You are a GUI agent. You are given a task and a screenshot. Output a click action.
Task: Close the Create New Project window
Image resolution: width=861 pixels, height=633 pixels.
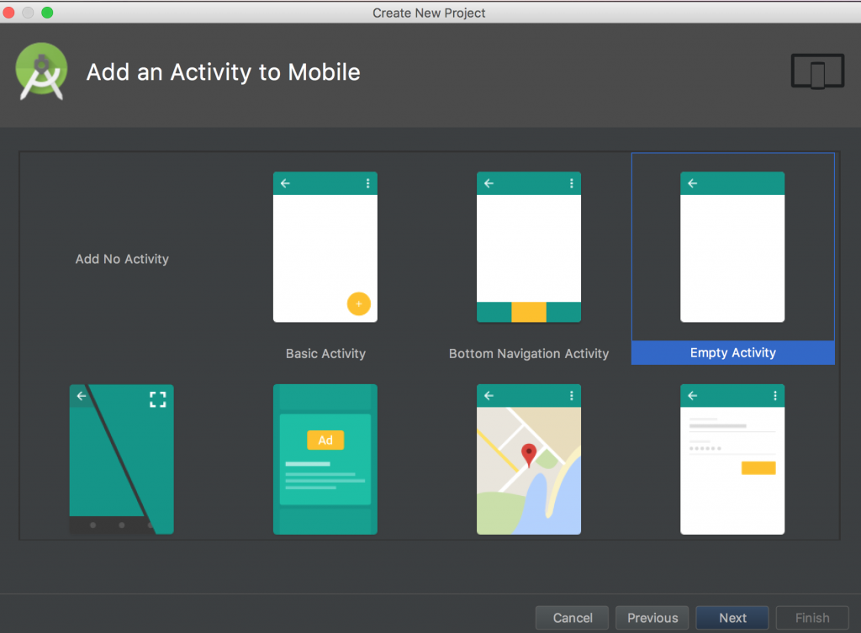pos(8,12)
